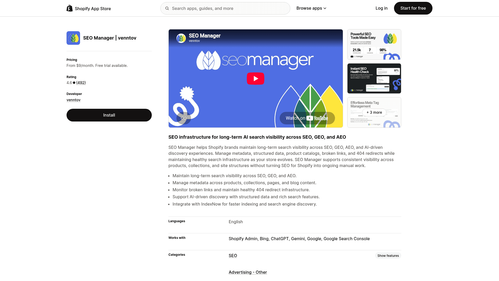Install the SEO Manager app
The width and height of the screenshot is (499, 281).
tap(109, 115)
